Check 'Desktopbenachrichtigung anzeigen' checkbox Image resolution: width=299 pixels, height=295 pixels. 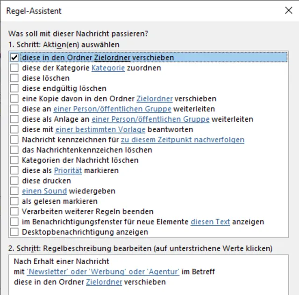14,232
